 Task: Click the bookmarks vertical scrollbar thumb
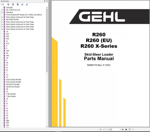click(47, 41)
